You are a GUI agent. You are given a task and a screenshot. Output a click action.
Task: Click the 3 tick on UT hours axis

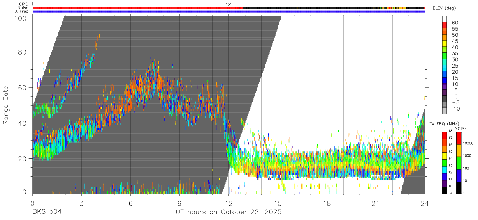coord(81,203)
